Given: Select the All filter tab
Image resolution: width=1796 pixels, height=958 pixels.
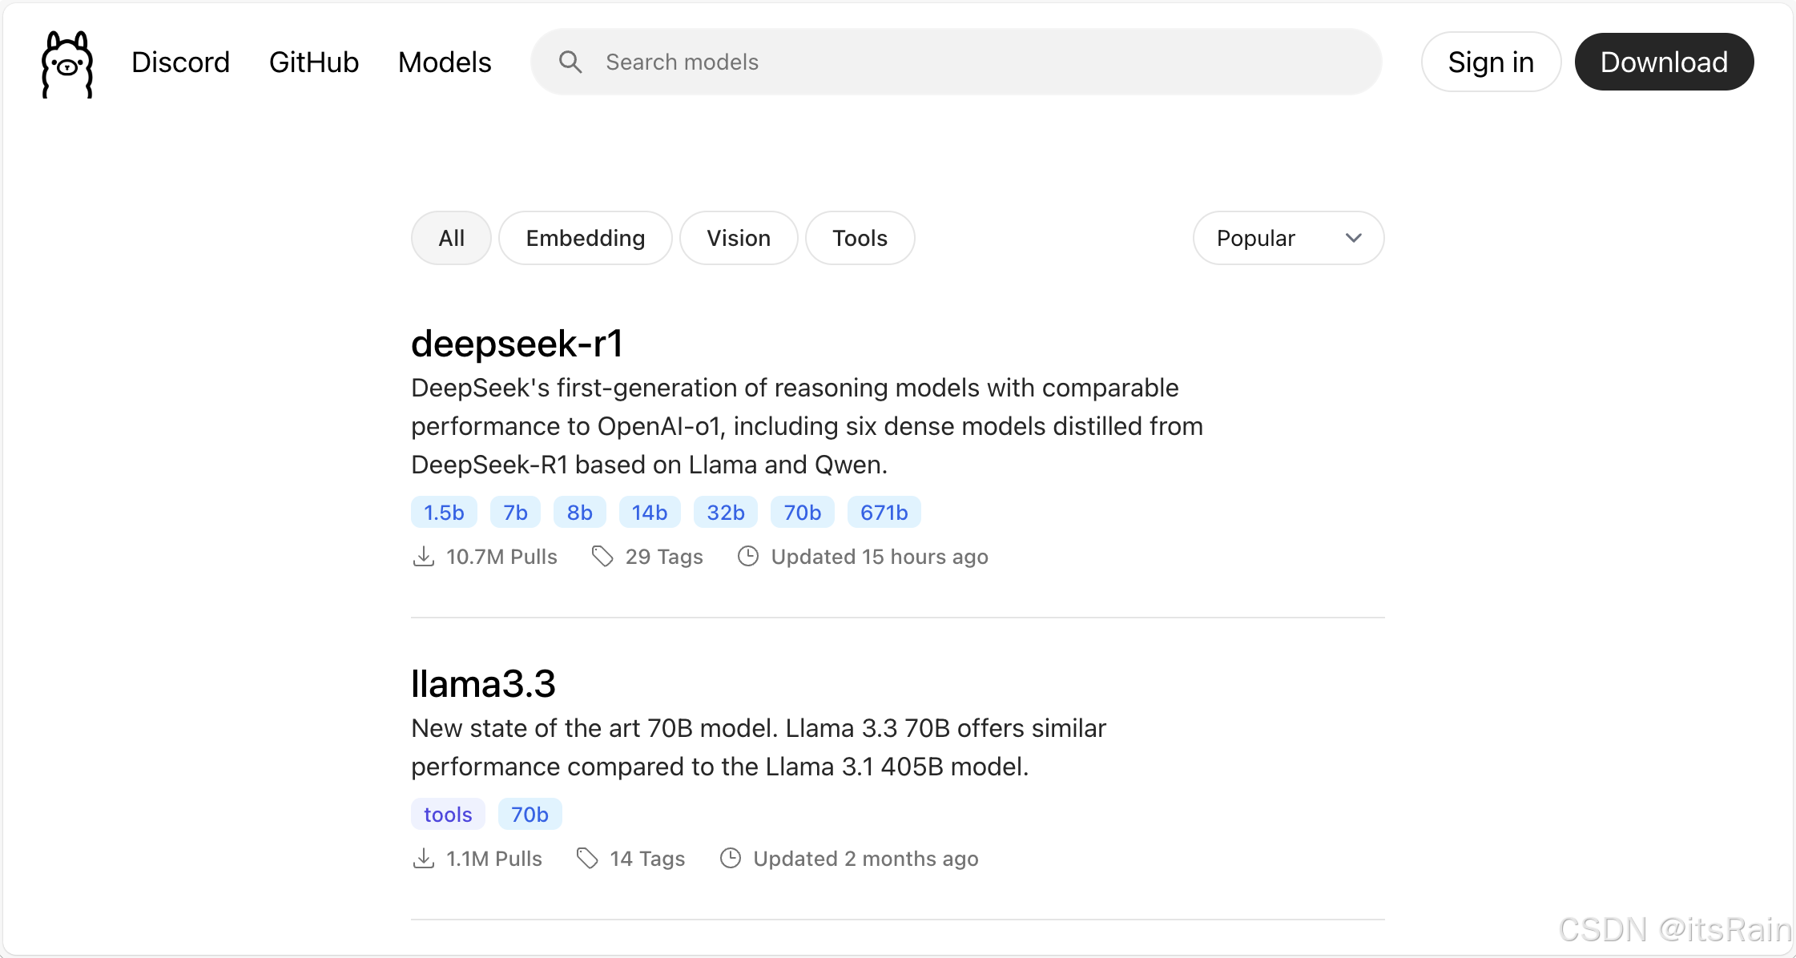Looking at the screenshot, I should [451, 238].
